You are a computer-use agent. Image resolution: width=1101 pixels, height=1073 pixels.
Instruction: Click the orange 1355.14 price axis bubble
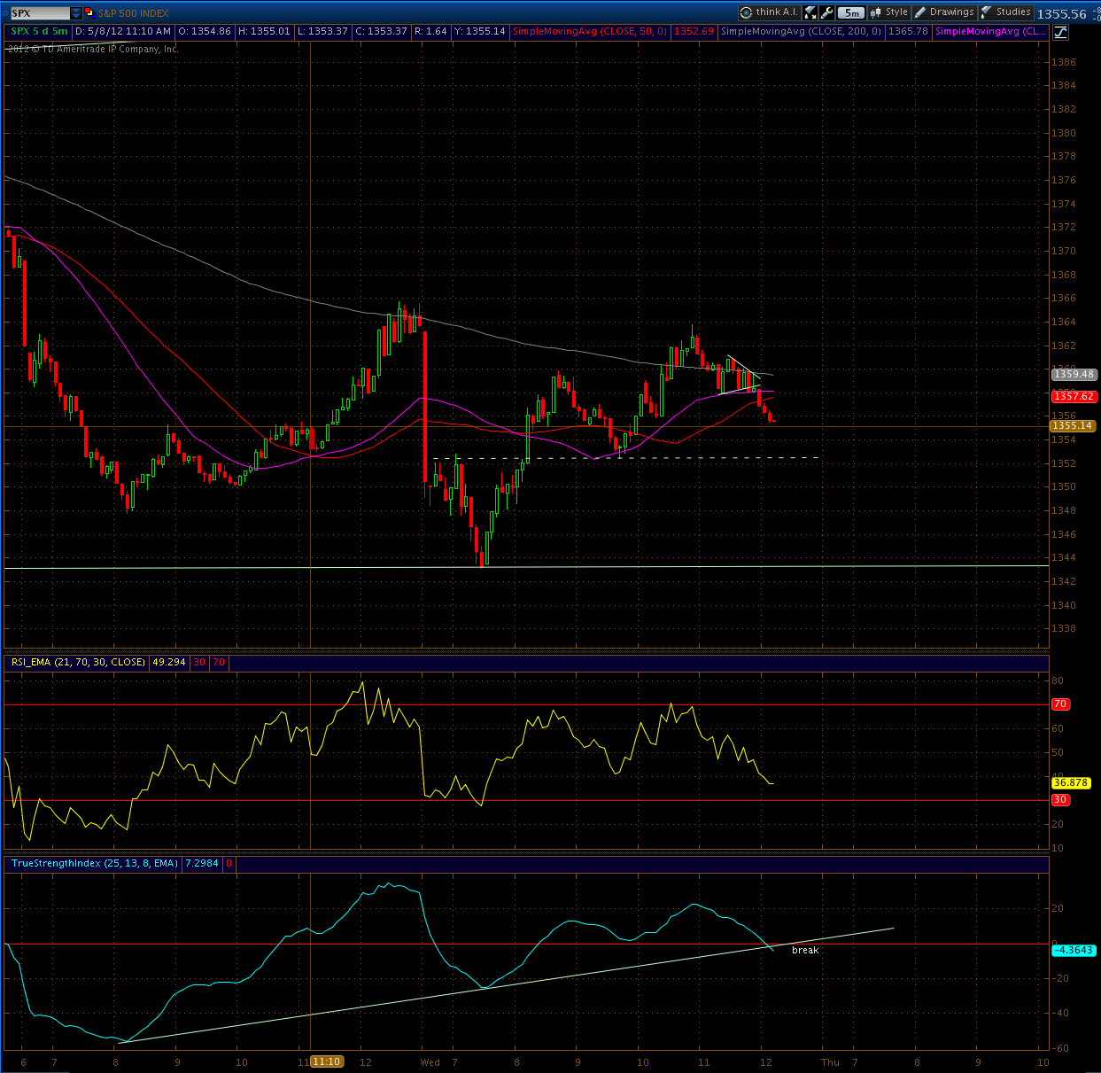coord(1074,426)
